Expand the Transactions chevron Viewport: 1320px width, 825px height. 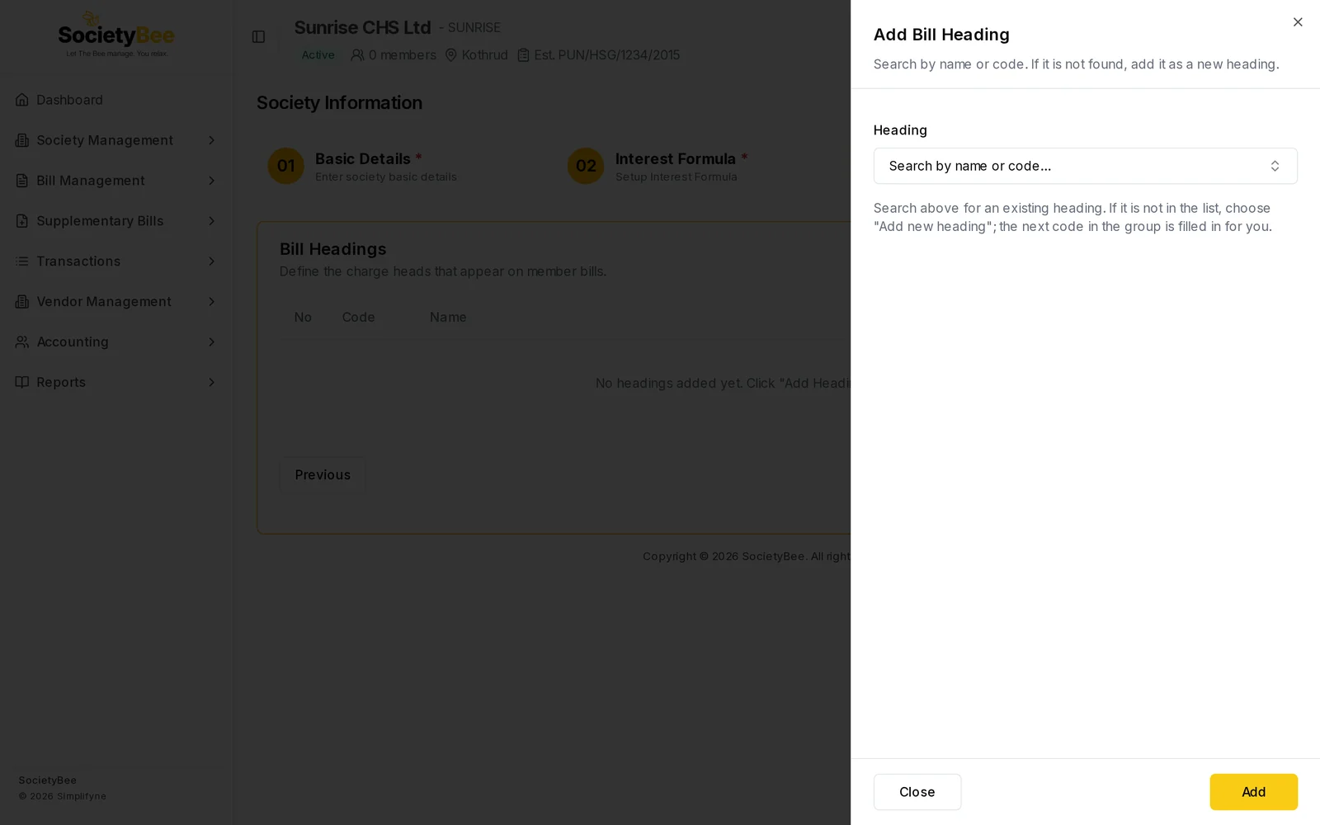211,262
